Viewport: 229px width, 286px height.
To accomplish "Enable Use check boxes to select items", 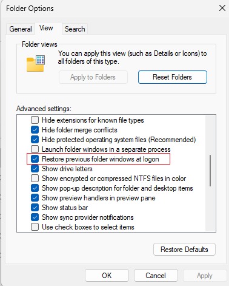I will coord(35,227).
